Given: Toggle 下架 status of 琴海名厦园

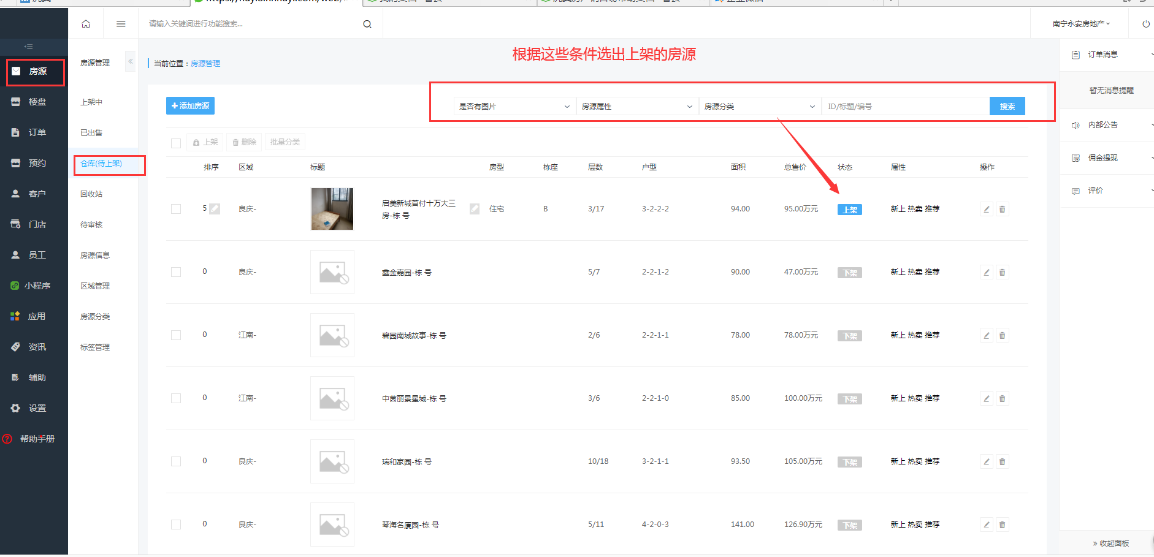Looking at the screenshot, I should 850,525.
